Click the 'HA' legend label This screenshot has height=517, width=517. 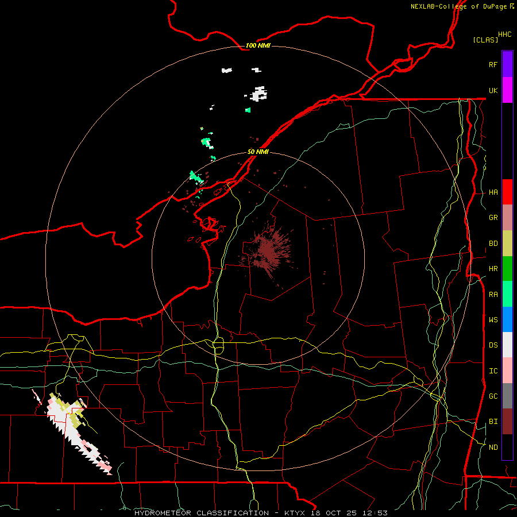coord(493,192)
